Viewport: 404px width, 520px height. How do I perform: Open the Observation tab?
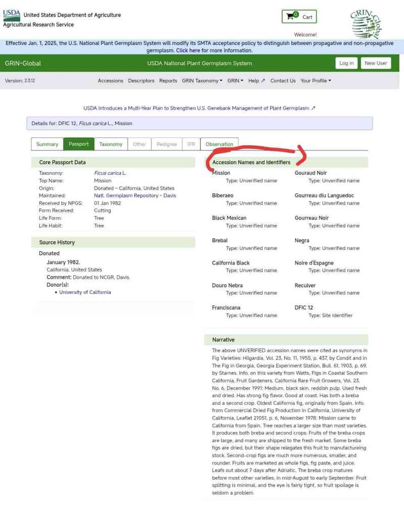219,144
